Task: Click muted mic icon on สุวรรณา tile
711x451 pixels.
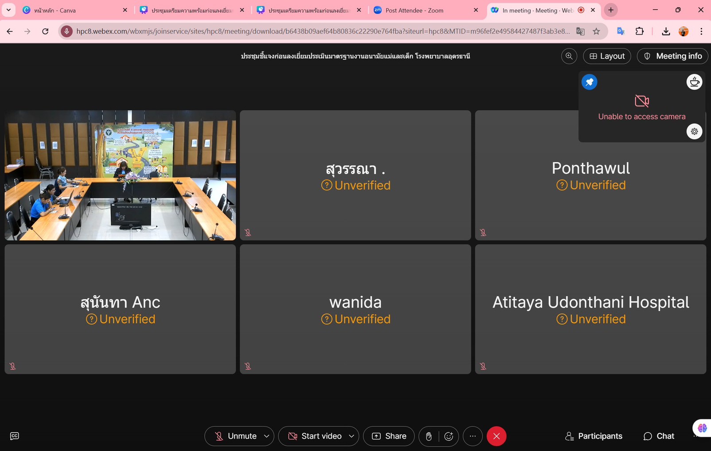Action: point(248,232)
